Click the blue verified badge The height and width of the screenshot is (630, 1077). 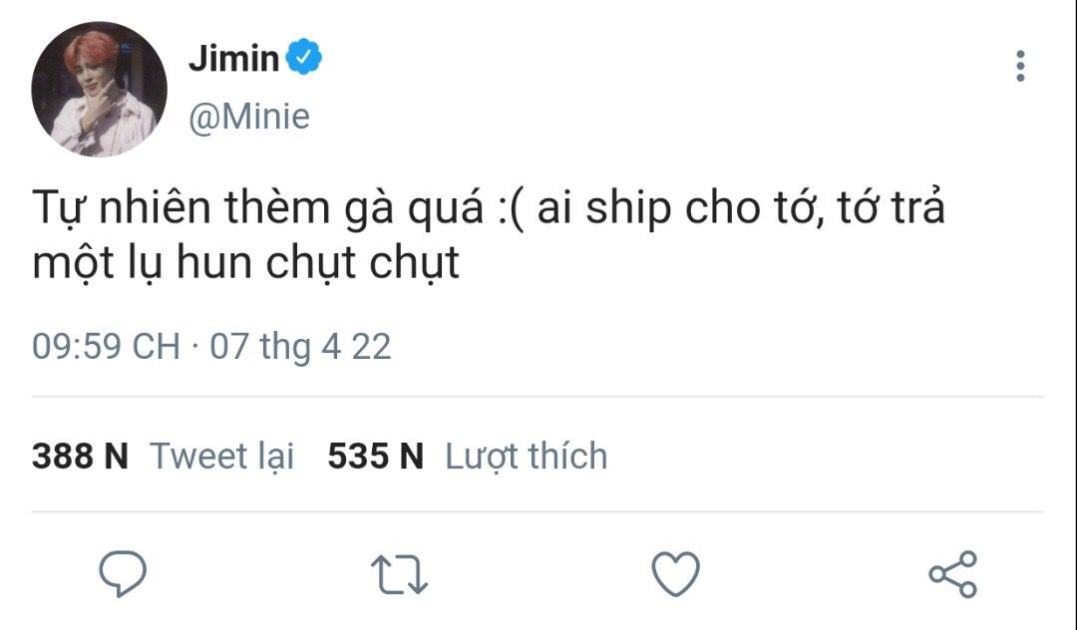303,57
